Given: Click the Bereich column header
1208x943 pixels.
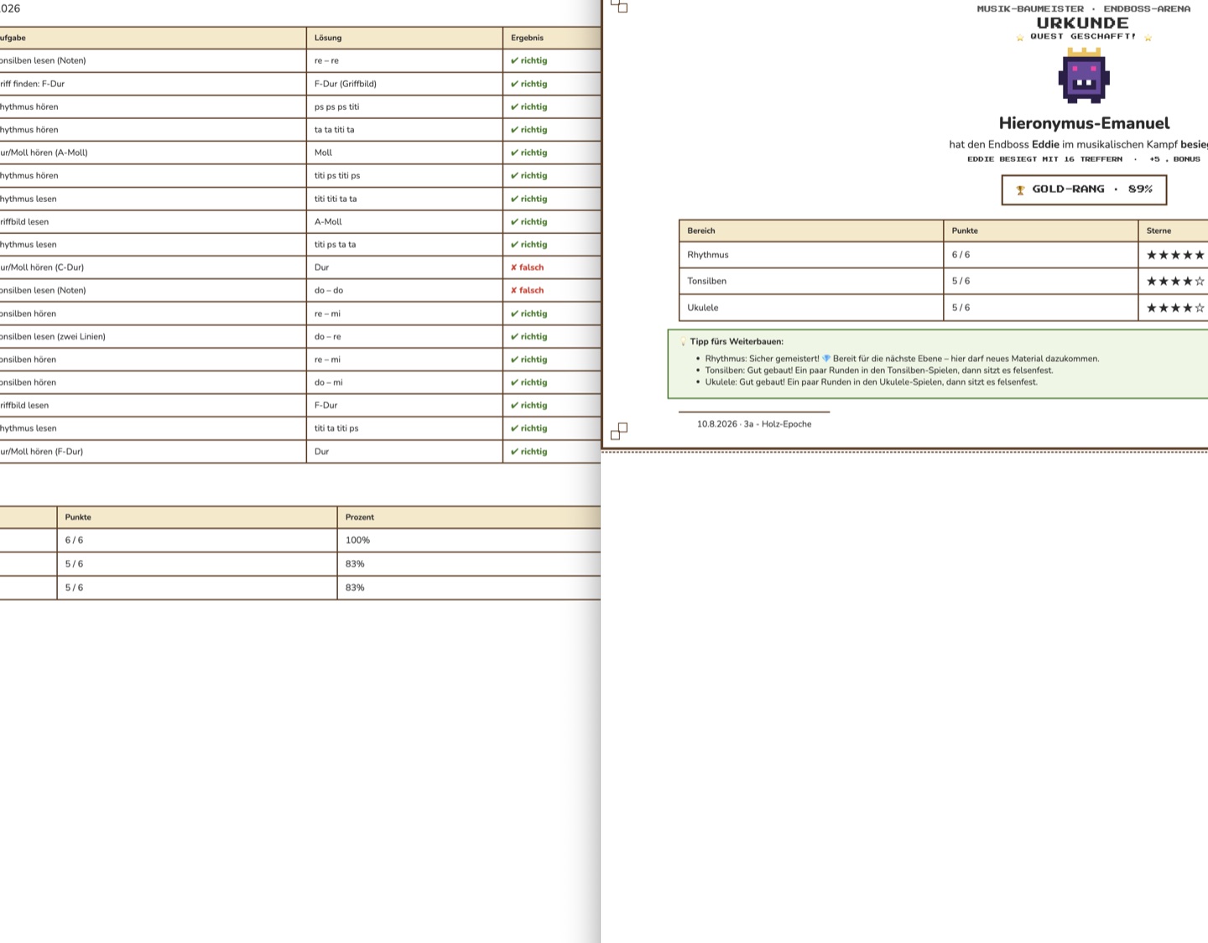Looking at the screenshot, I should click(811, 231).
